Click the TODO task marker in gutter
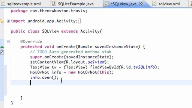The image size is (192, 108). point(2,52)
